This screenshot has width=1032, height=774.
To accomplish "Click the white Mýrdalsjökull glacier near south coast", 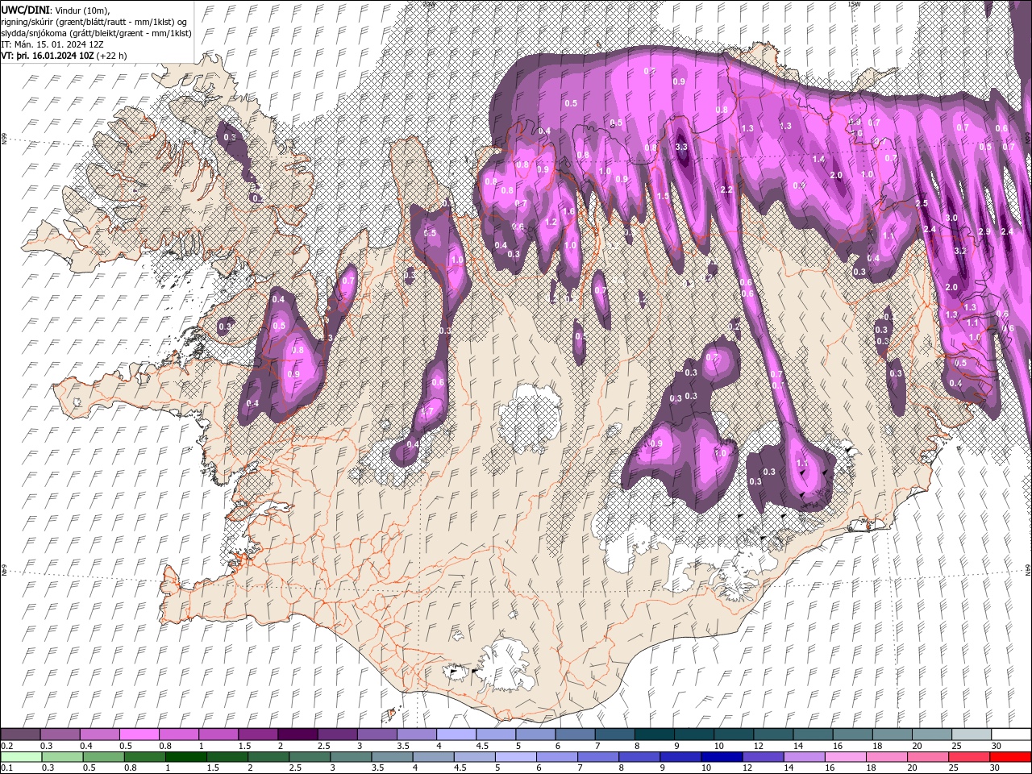I will point(504,665).
